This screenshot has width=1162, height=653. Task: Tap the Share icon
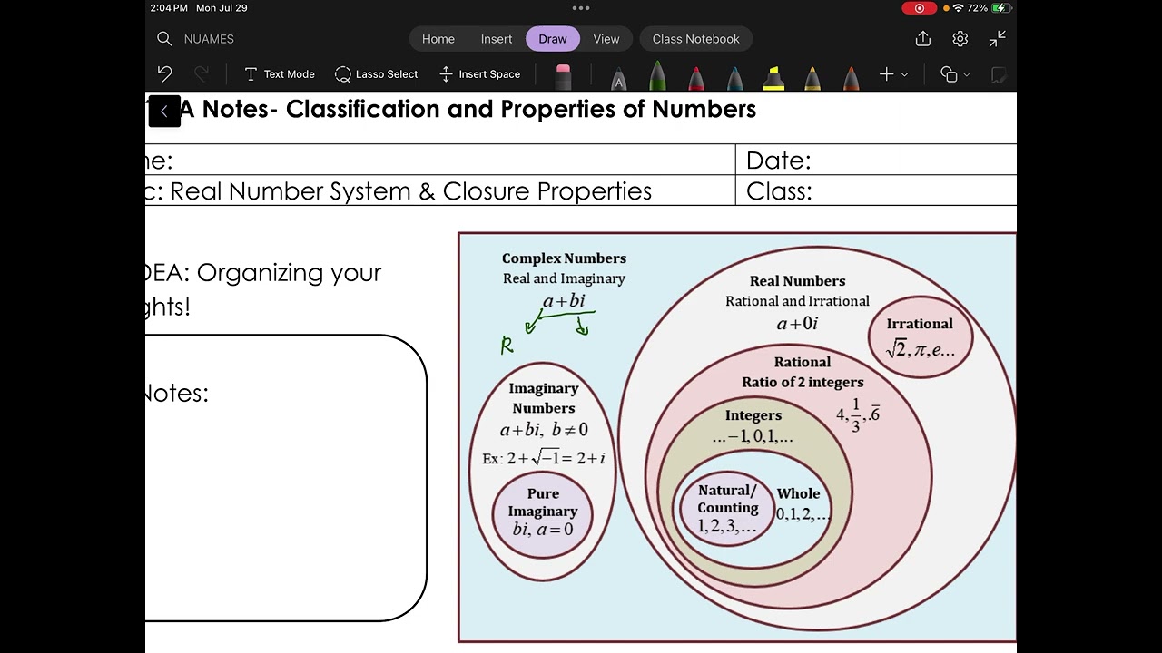pyautogui.click(x=923, y=39)
